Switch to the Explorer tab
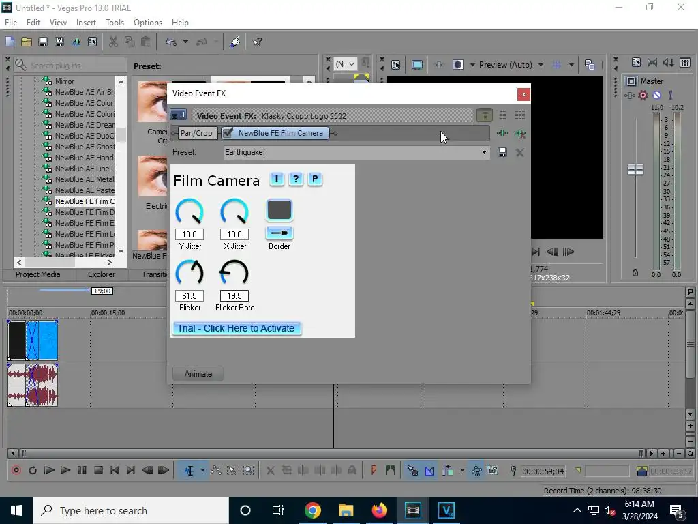The height and width of the screenshot is (524, 698). click(102, 274)
